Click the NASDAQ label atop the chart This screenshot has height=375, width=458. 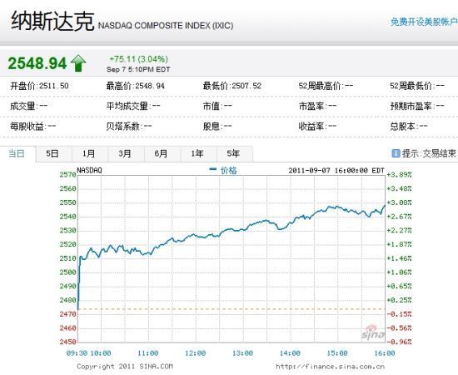click(x=89, y=170)
